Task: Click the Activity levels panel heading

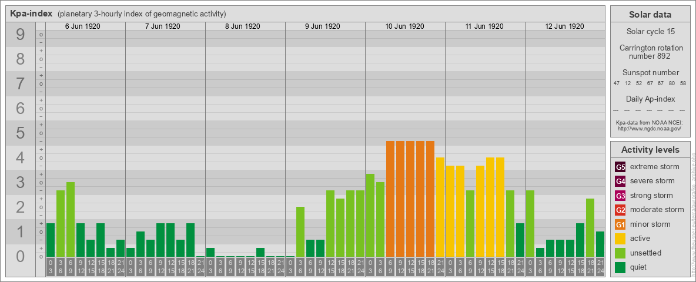Action: [650, 150]
